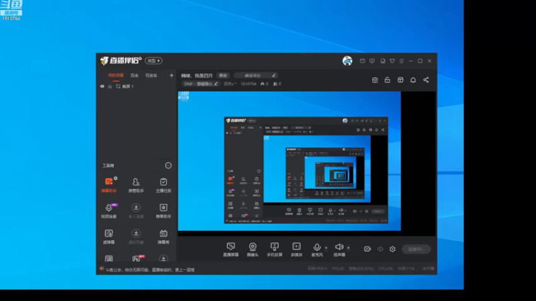Add a new scene with plus

(x=172, y=76)
